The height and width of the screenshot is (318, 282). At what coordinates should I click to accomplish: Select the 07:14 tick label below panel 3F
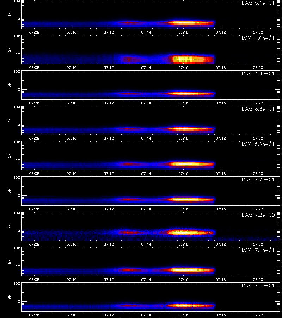click(146, 103)
